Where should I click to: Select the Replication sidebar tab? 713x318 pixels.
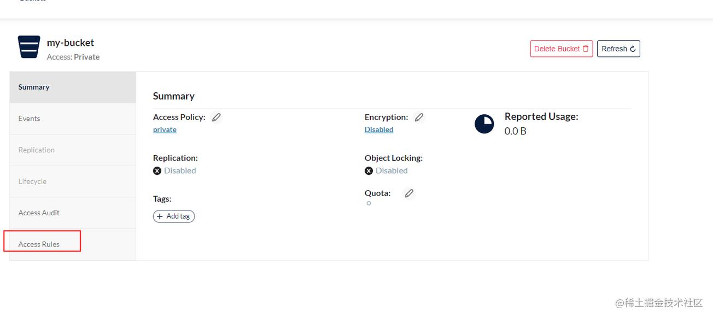click(x=37, y=150)
